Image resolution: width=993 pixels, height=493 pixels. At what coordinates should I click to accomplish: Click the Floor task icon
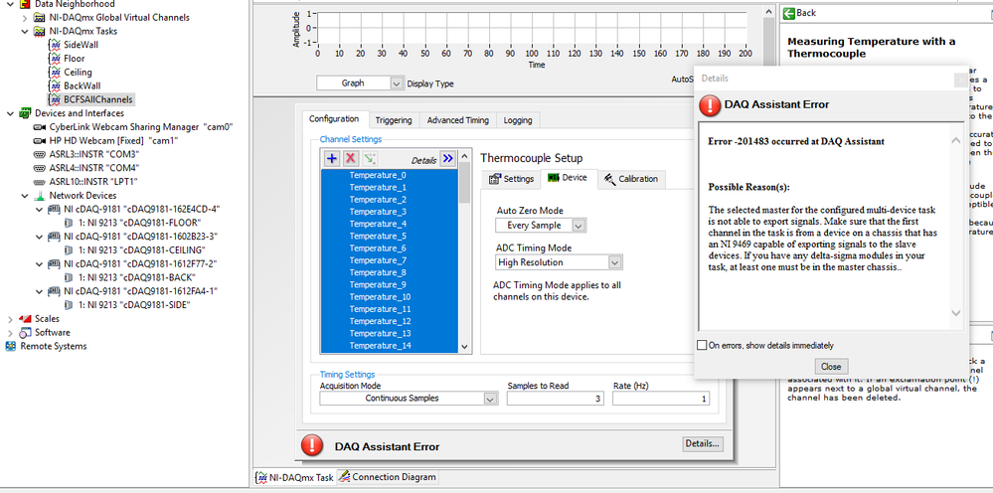point(55,59)
